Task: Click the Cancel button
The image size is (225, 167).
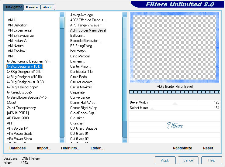Action: coord(188,160)
